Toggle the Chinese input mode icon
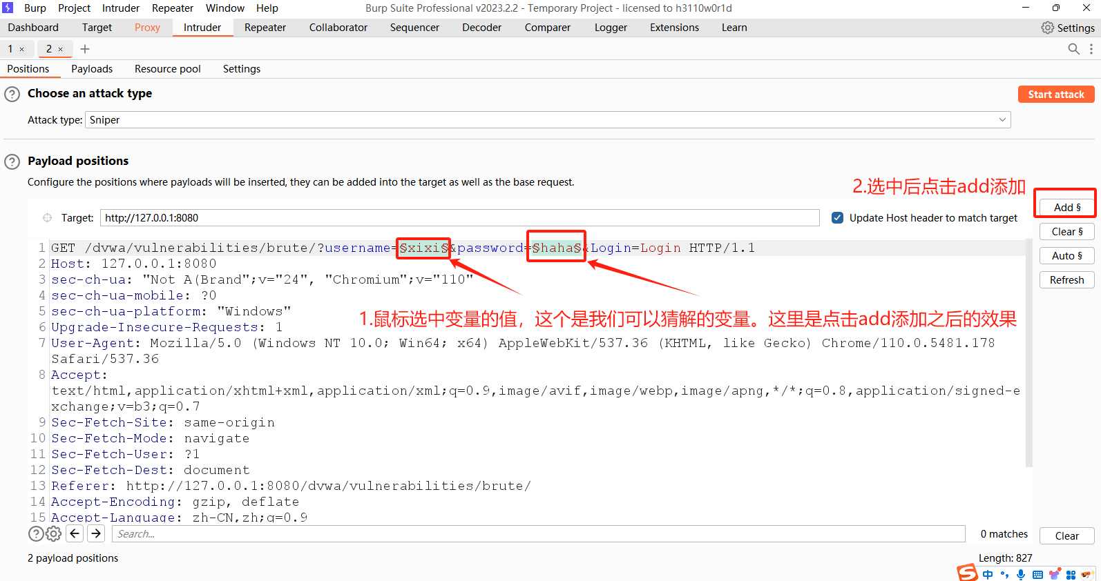Image resolution: width=1101 pixels, height=581 pixels. pos(988,575)
